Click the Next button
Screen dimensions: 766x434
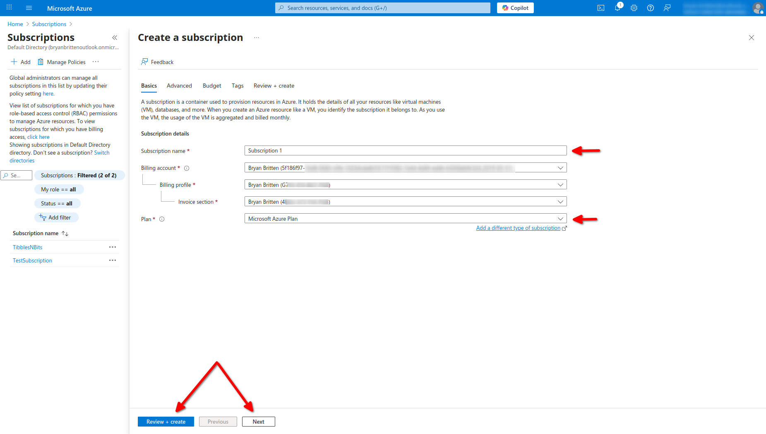[x=259, y=422]
